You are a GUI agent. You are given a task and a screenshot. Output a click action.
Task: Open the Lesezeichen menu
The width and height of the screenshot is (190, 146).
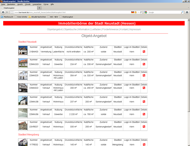tap(37, 4)
